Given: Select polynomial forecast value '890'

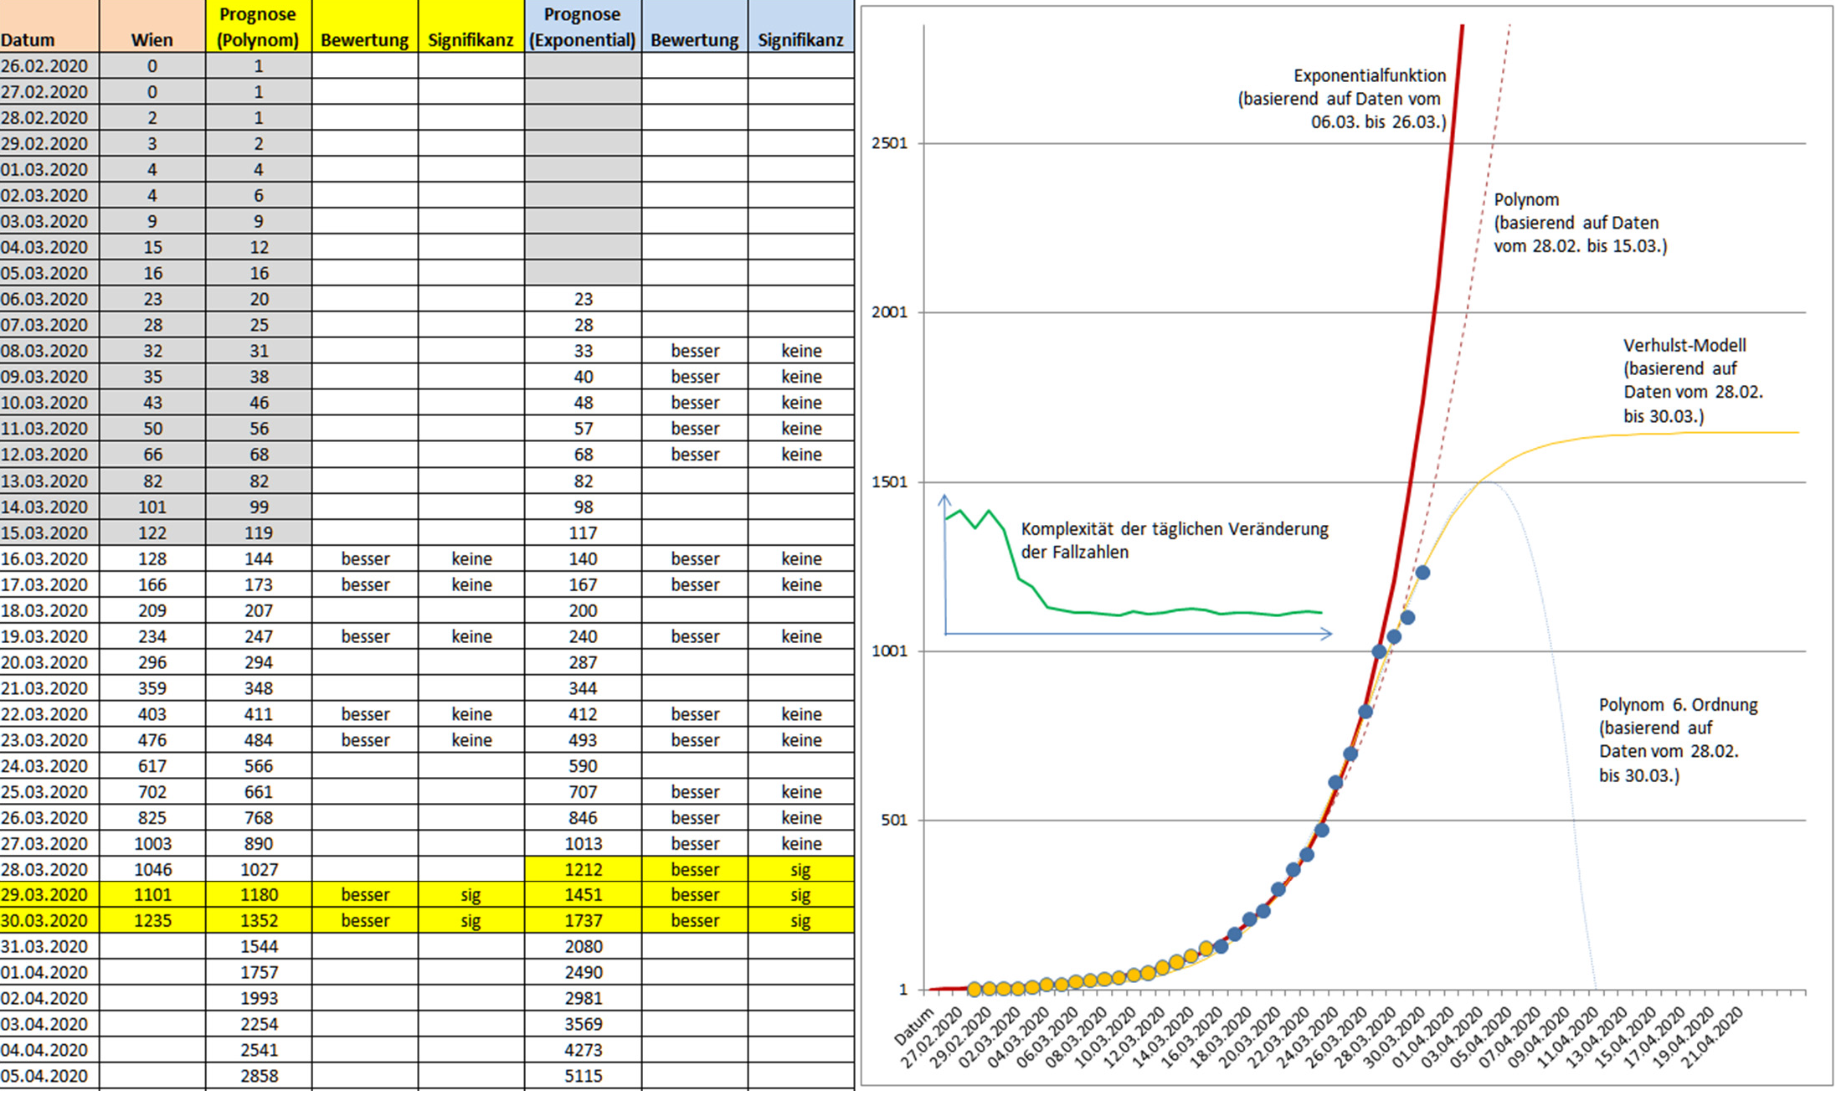Looking at the screenshot, I should pyautogui.click(x=259, y=843).
